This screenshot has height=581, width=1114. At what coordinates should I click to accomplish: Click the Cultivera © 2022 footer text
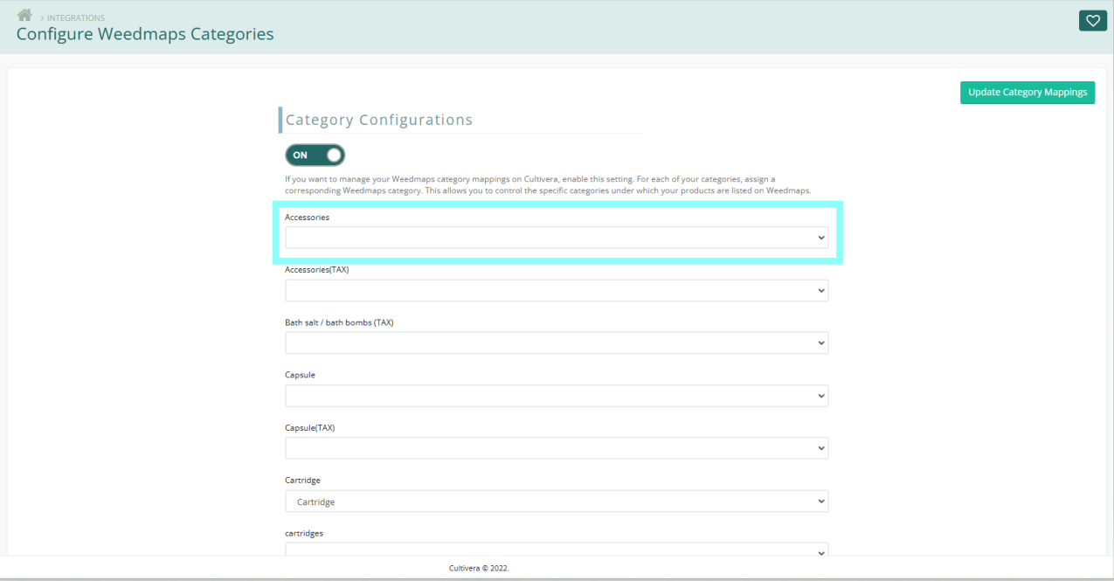point(479,568)
